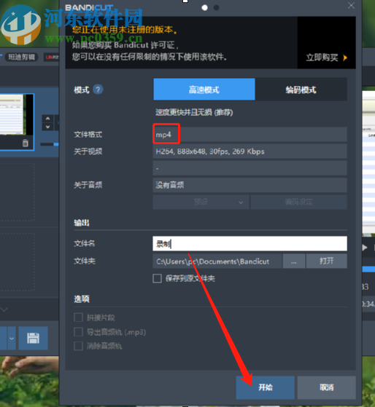Click the H264 video info field
This screenshot has height=407, width=375.
(x=250, y=151)
